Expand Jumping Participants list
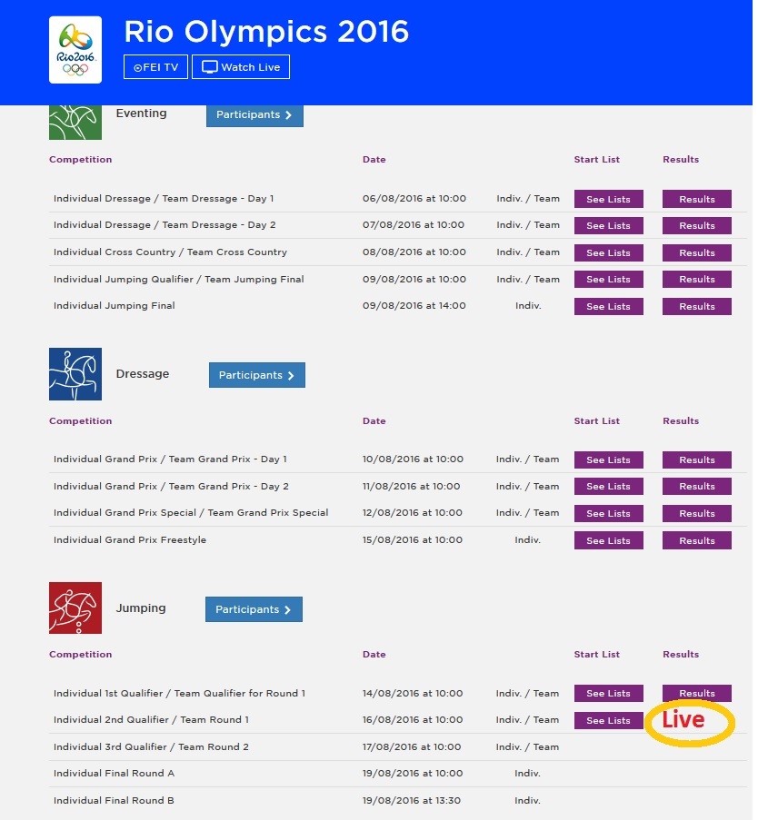758x820 pixels. pyautogui.click(x=254, y=609)
